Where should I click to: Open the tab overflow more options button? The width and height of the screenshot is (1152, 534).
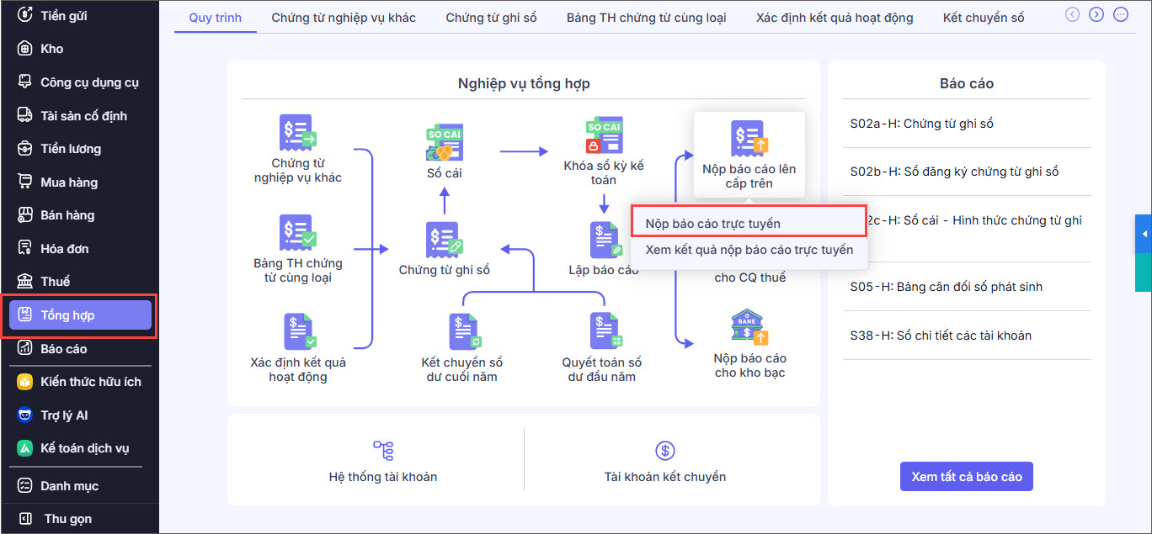pyautogui.click(x=1120, y=14)
